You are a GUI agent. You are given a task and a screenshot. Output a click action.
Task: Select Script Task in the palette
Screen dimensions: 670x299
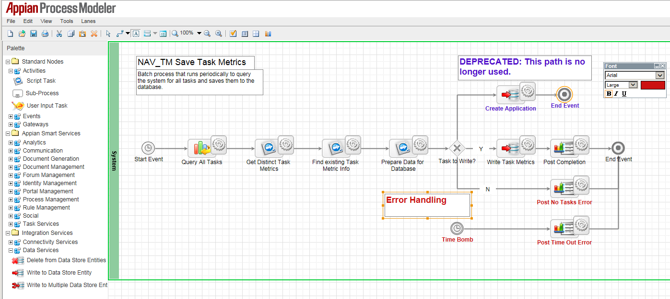pyautogui.click(x=35, y=81)
